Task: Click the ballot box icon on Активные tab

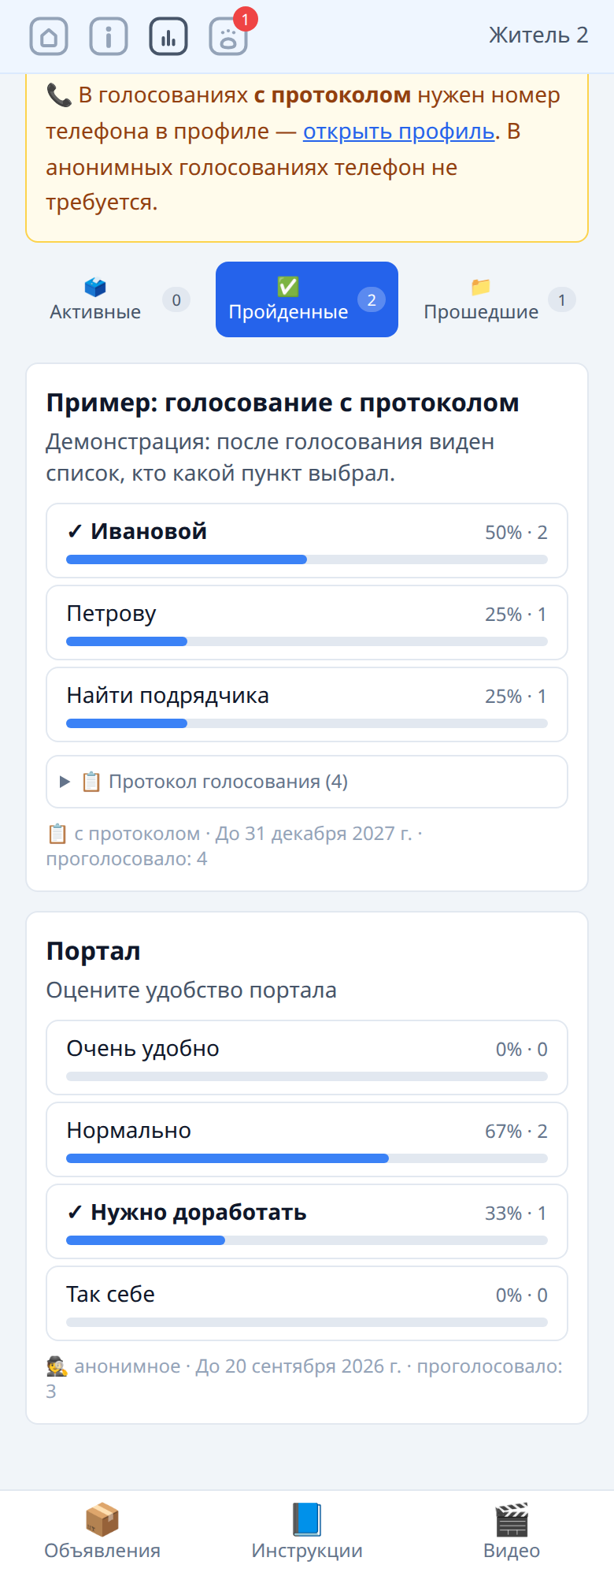Action: pyautogui.click(x=95, y=287)
